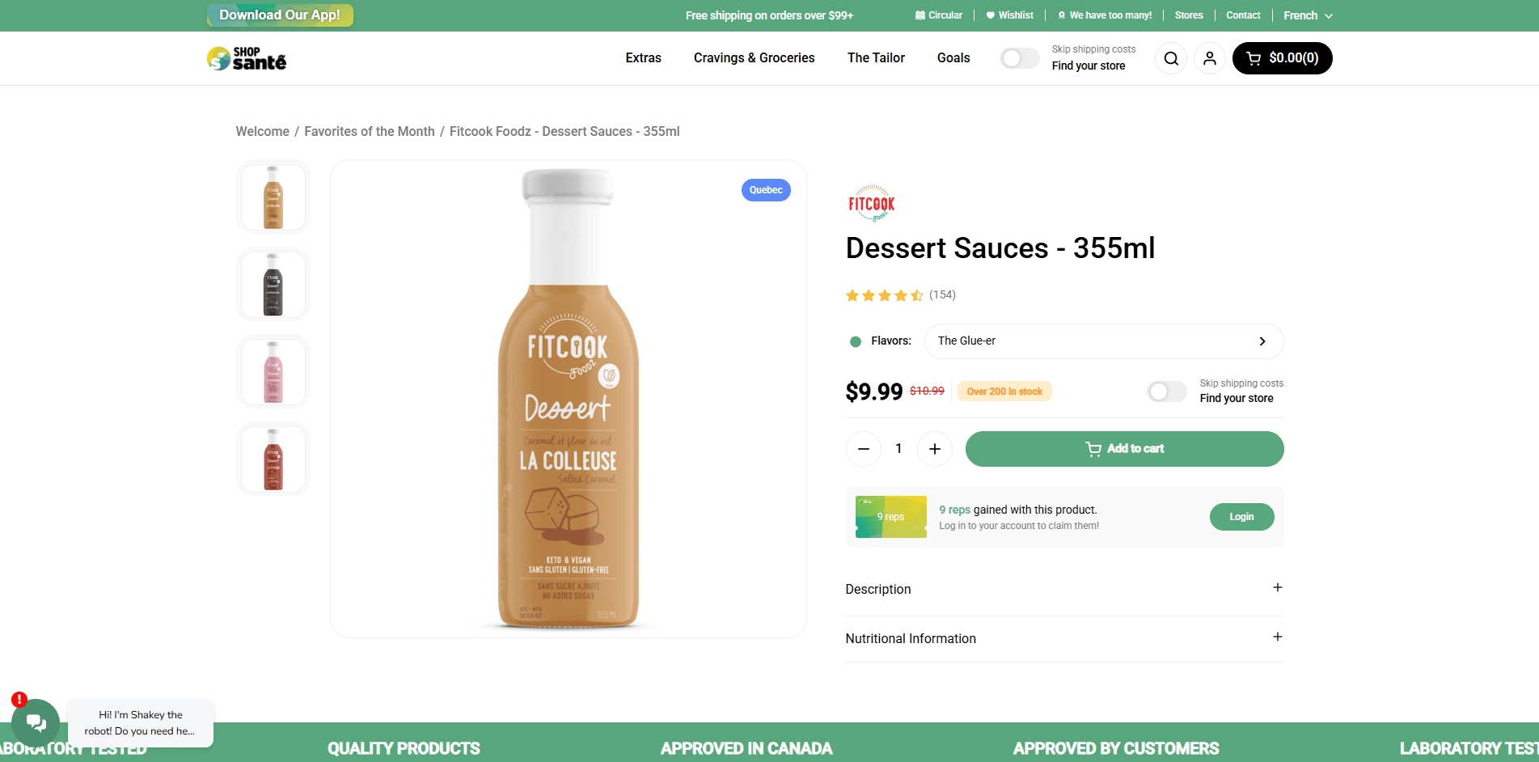Open The Tailor menu item
Screen dimensions: 1539x762
876,58
